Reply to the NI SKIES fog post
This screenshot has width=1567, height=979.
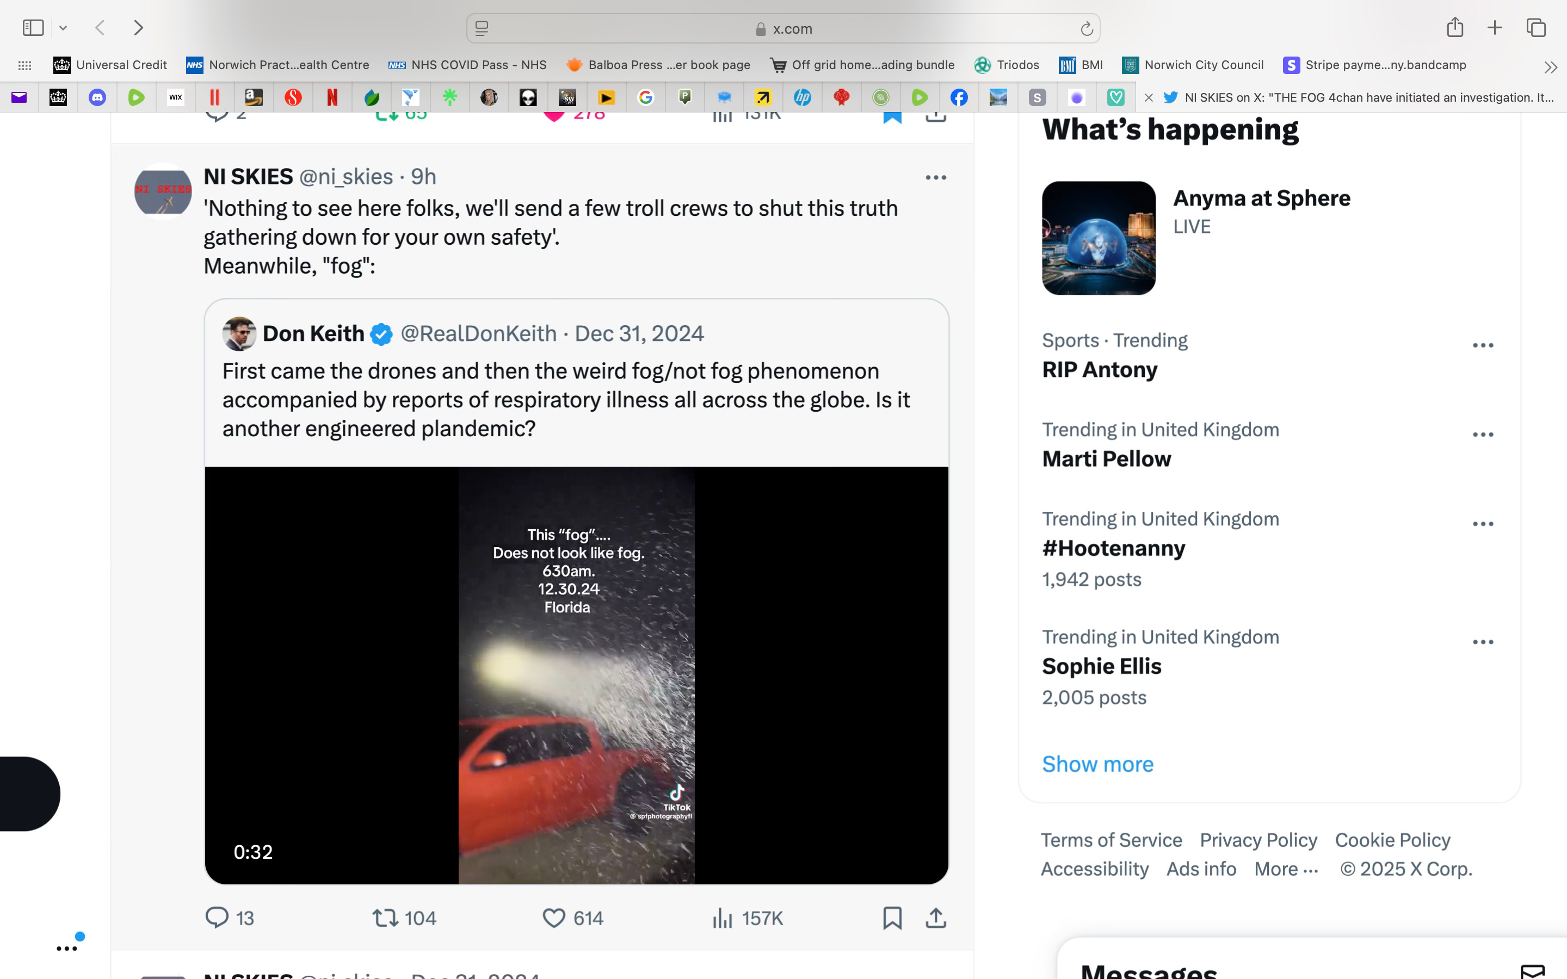pos(229,918)
